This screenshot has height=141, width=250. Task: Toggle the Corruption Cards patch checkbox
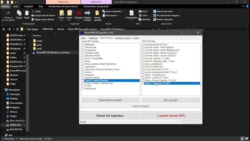[82, 53]
